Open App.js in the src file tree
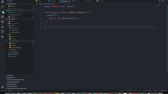Screen dimensions: 168x94 point(13,43)
